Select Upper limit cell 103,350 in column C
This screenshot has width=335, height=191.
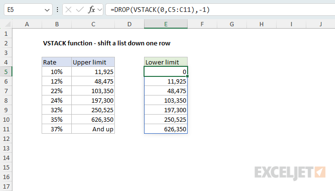93,91
